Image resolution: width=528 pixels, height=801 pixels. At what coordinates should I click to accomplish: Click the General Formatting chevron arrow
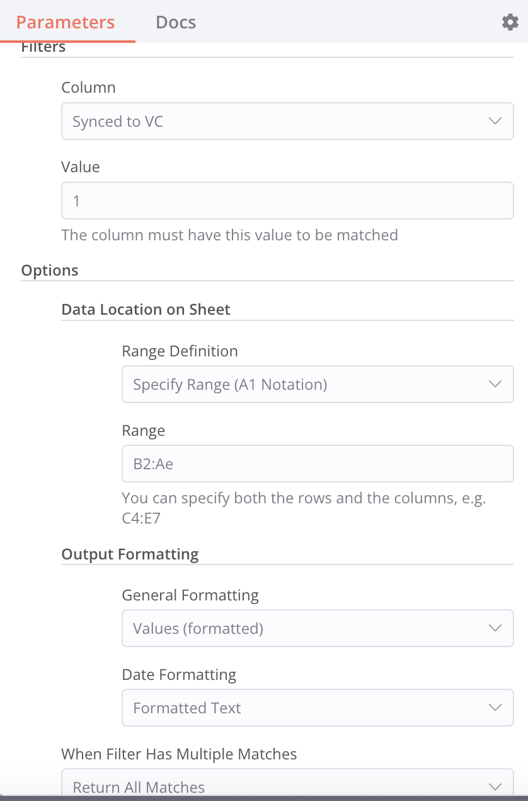point(495,628)
